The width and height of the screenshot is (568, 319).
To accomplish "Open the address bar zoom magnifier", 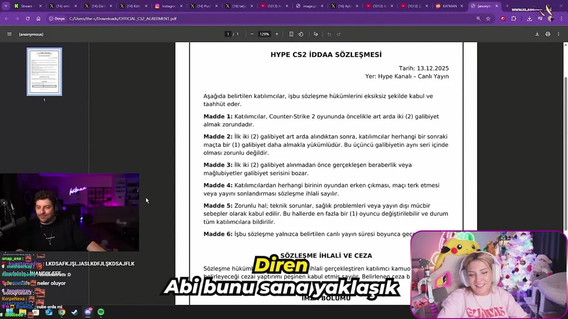I will (478, 19).
